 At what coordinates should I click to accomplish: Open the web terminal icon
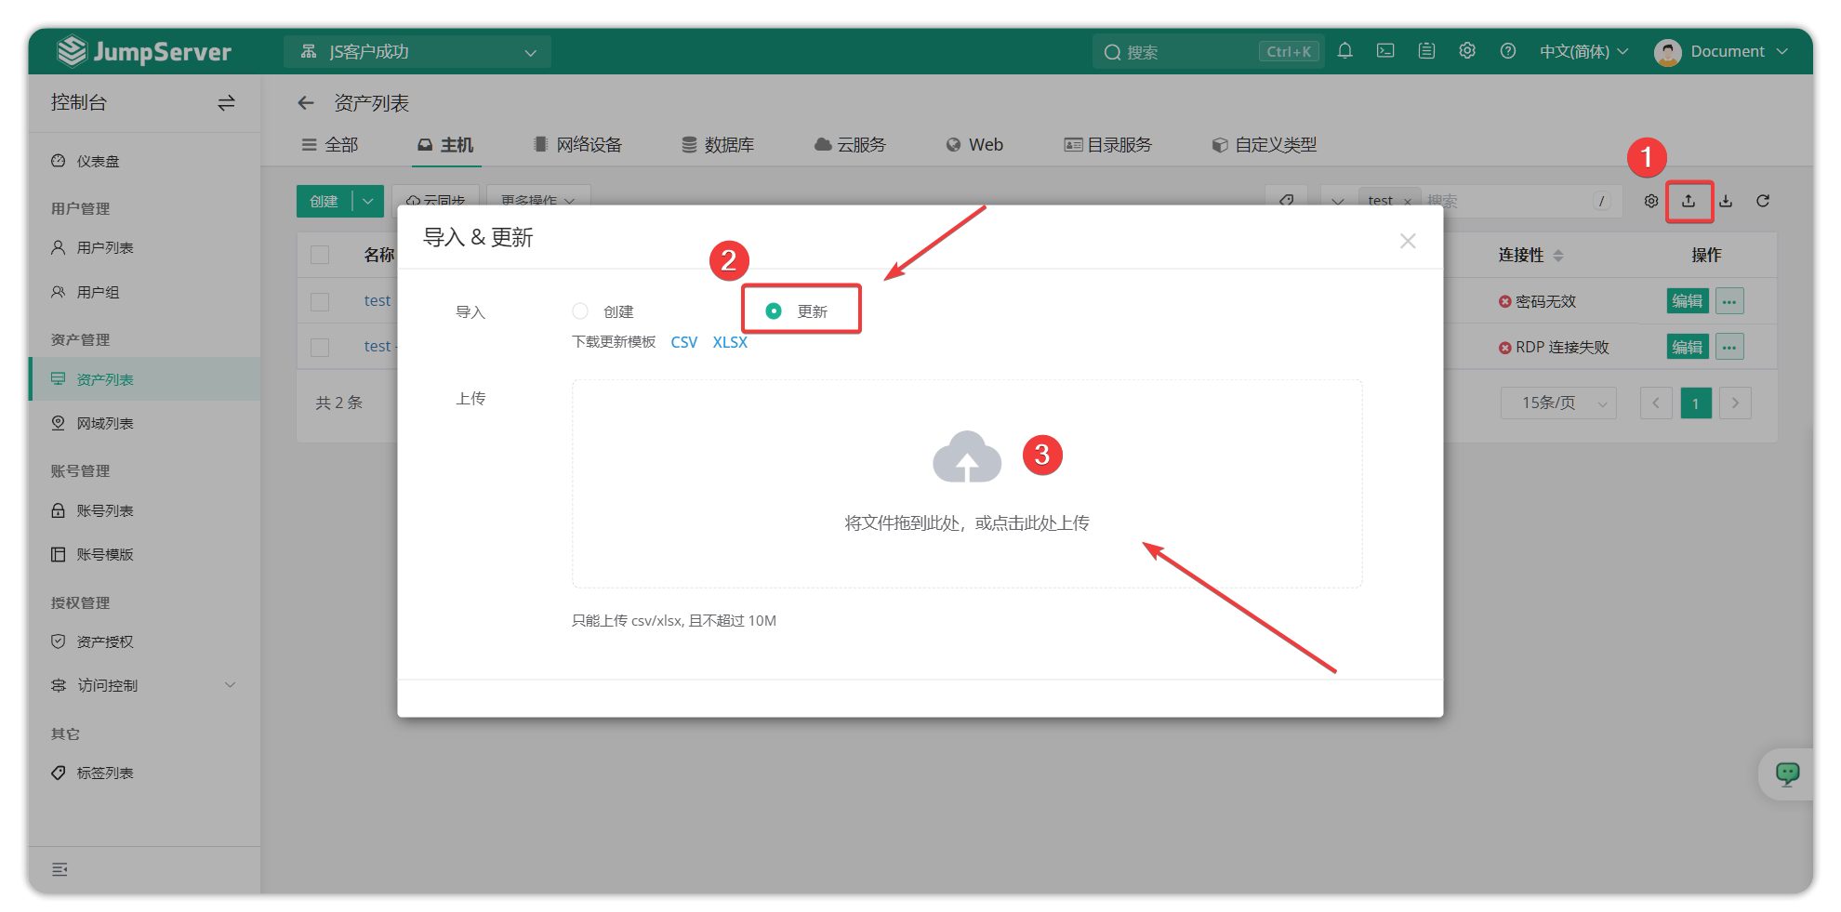[x=1385, y=51]
